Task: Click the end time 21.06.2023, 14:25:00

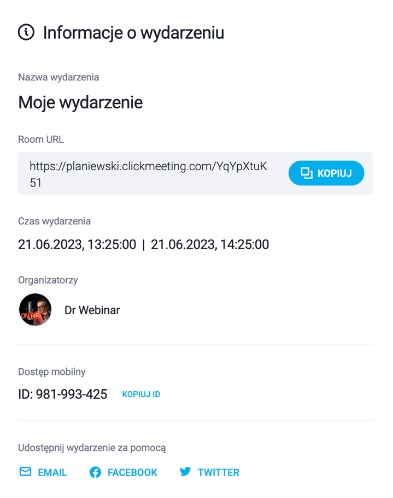Action: coord(210,245)
